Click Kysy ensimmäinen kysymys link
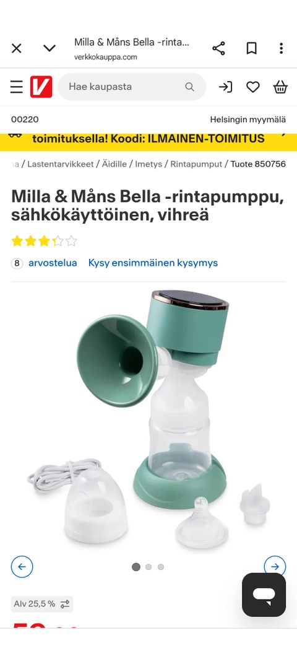The width and height of the screenshot is (297, 661). point(153,263)
